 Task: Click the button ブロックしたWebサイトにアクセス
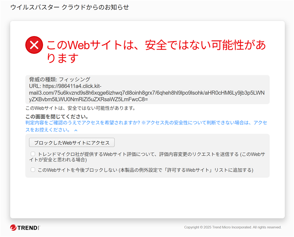[x=72, y=142]
